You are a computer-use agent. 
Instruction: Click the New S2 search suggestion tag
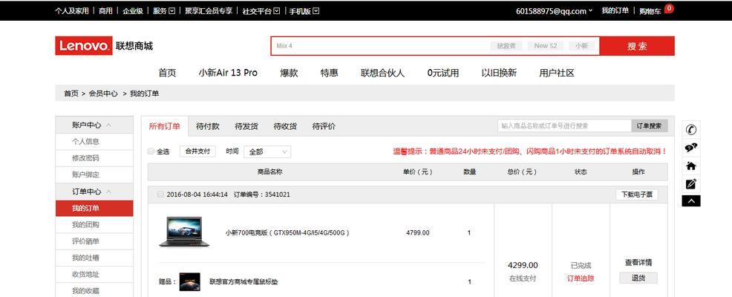(545, 46)
